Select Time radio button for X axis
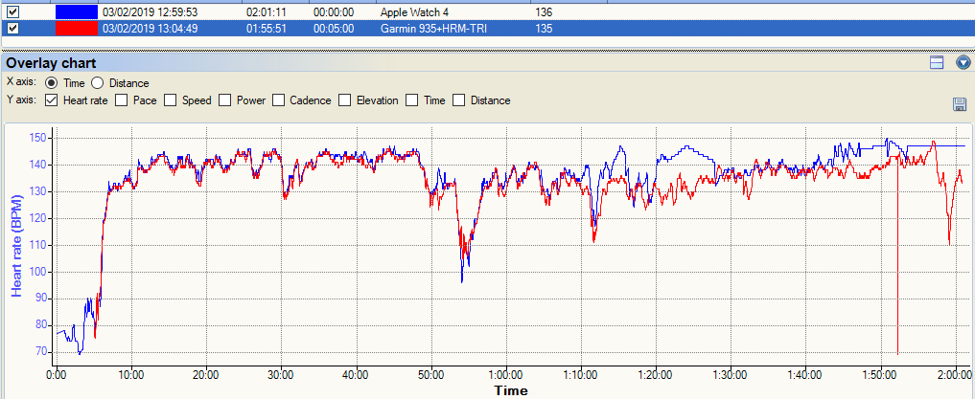The image size is (975, 399). (x=51, y=82)
